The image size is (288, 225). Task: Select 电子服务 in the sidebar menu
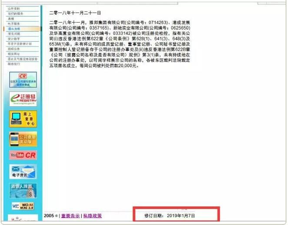pyautogui.click(x=14, y=24)
